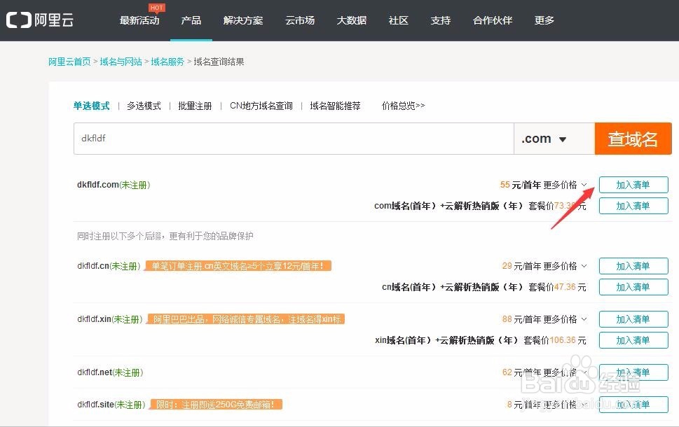The width and height of the screenshot is (679, 427).
Task: Open the 云市场 menu
Action: click(x=300, y=20)
